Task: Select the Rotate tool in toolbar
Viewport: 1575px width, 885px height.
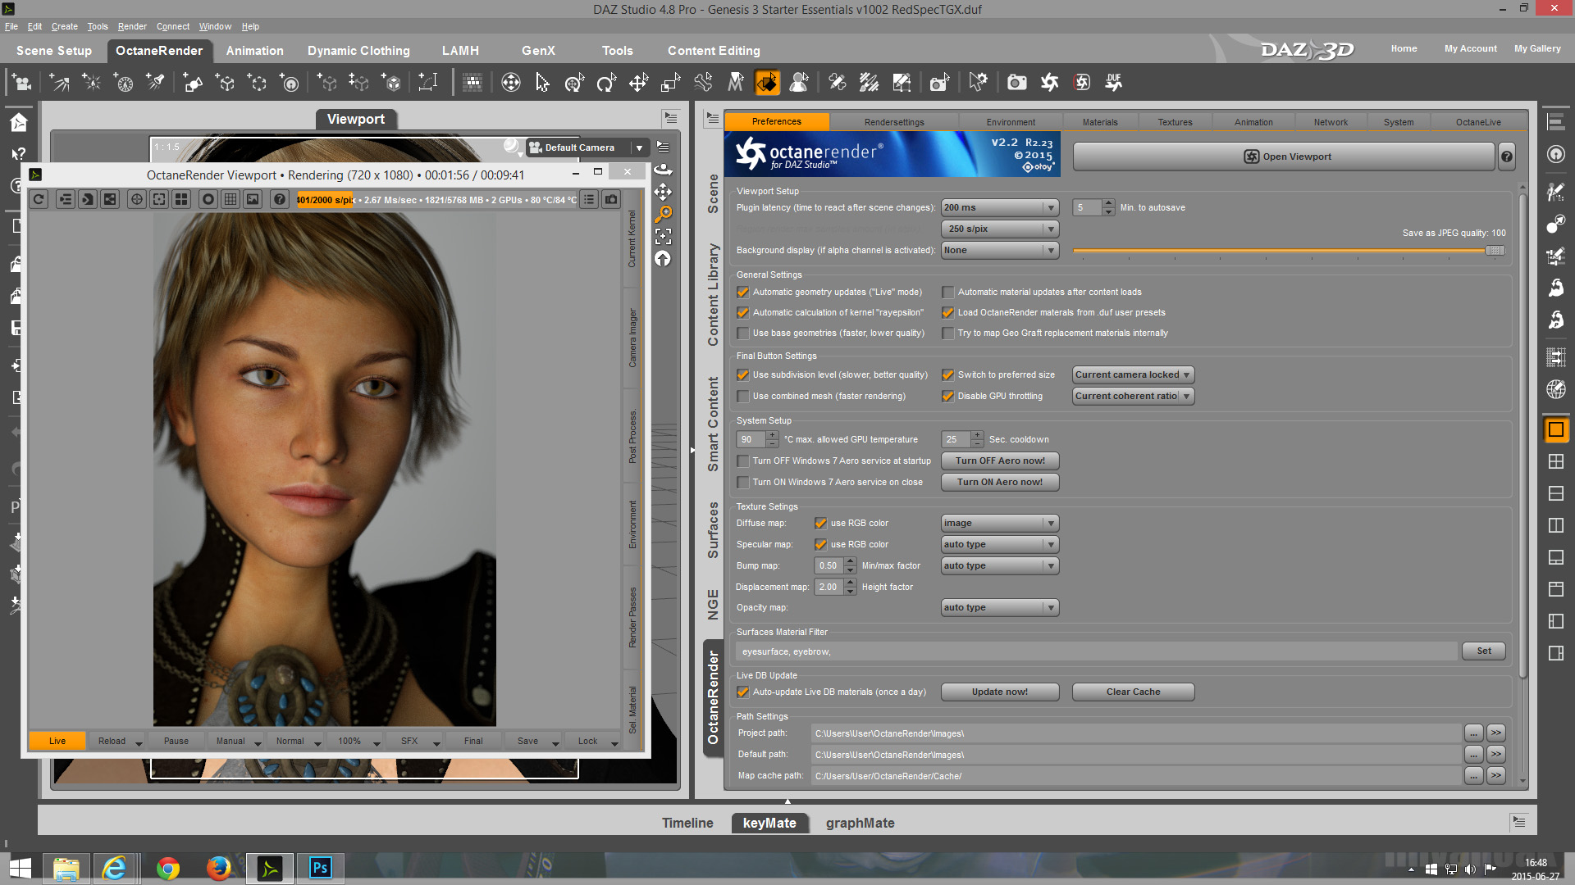Action: (606, 82)
